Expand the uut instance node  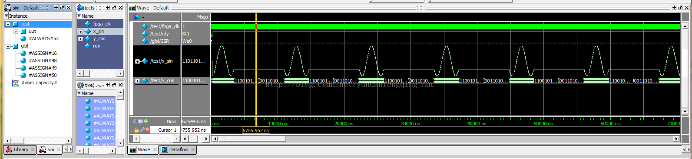16,32
